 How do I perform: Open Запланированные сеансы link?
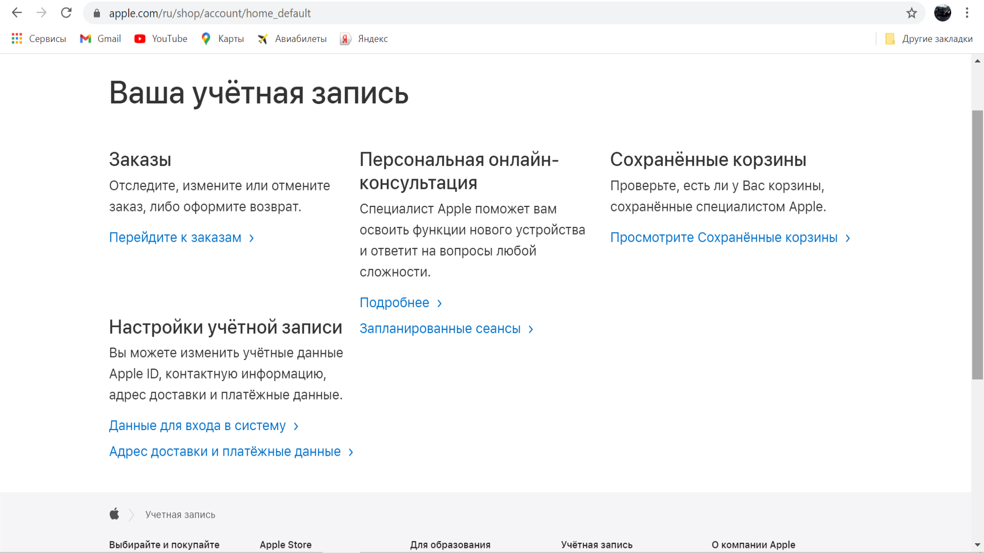pos(446,329)
